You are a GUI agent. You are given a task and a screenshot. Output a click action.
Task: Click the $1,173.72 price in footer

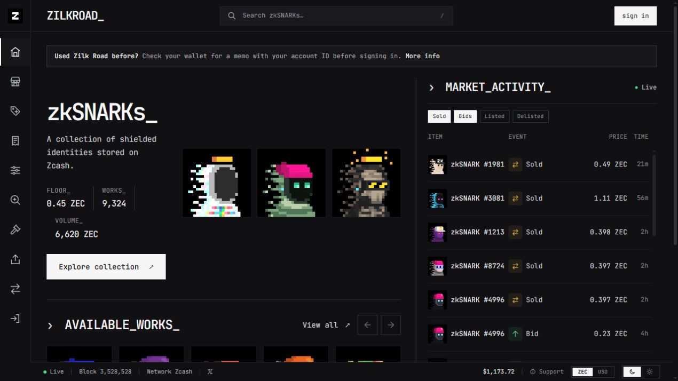pos(499,372)
